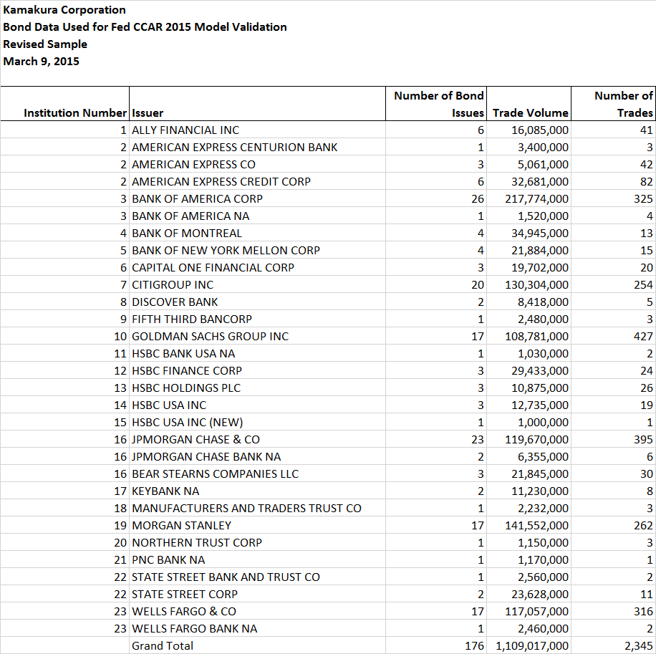Click the Grand Total label cell

(257, 645)
